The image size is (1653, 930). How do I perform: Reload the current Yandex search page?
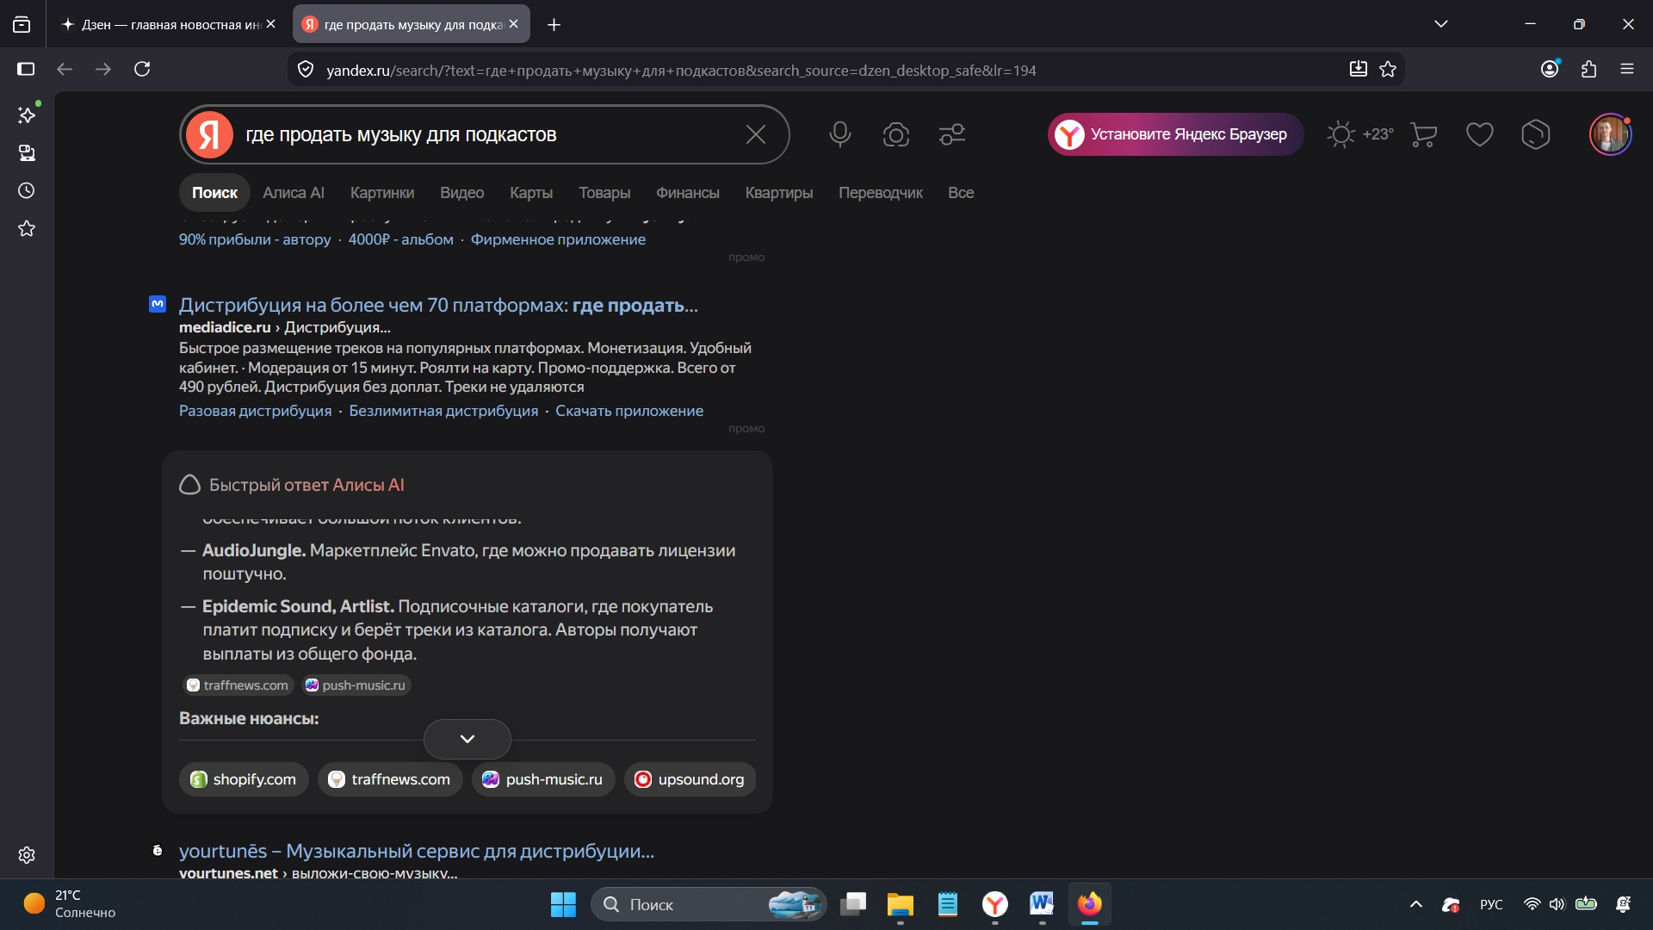[x=143, y=69]
